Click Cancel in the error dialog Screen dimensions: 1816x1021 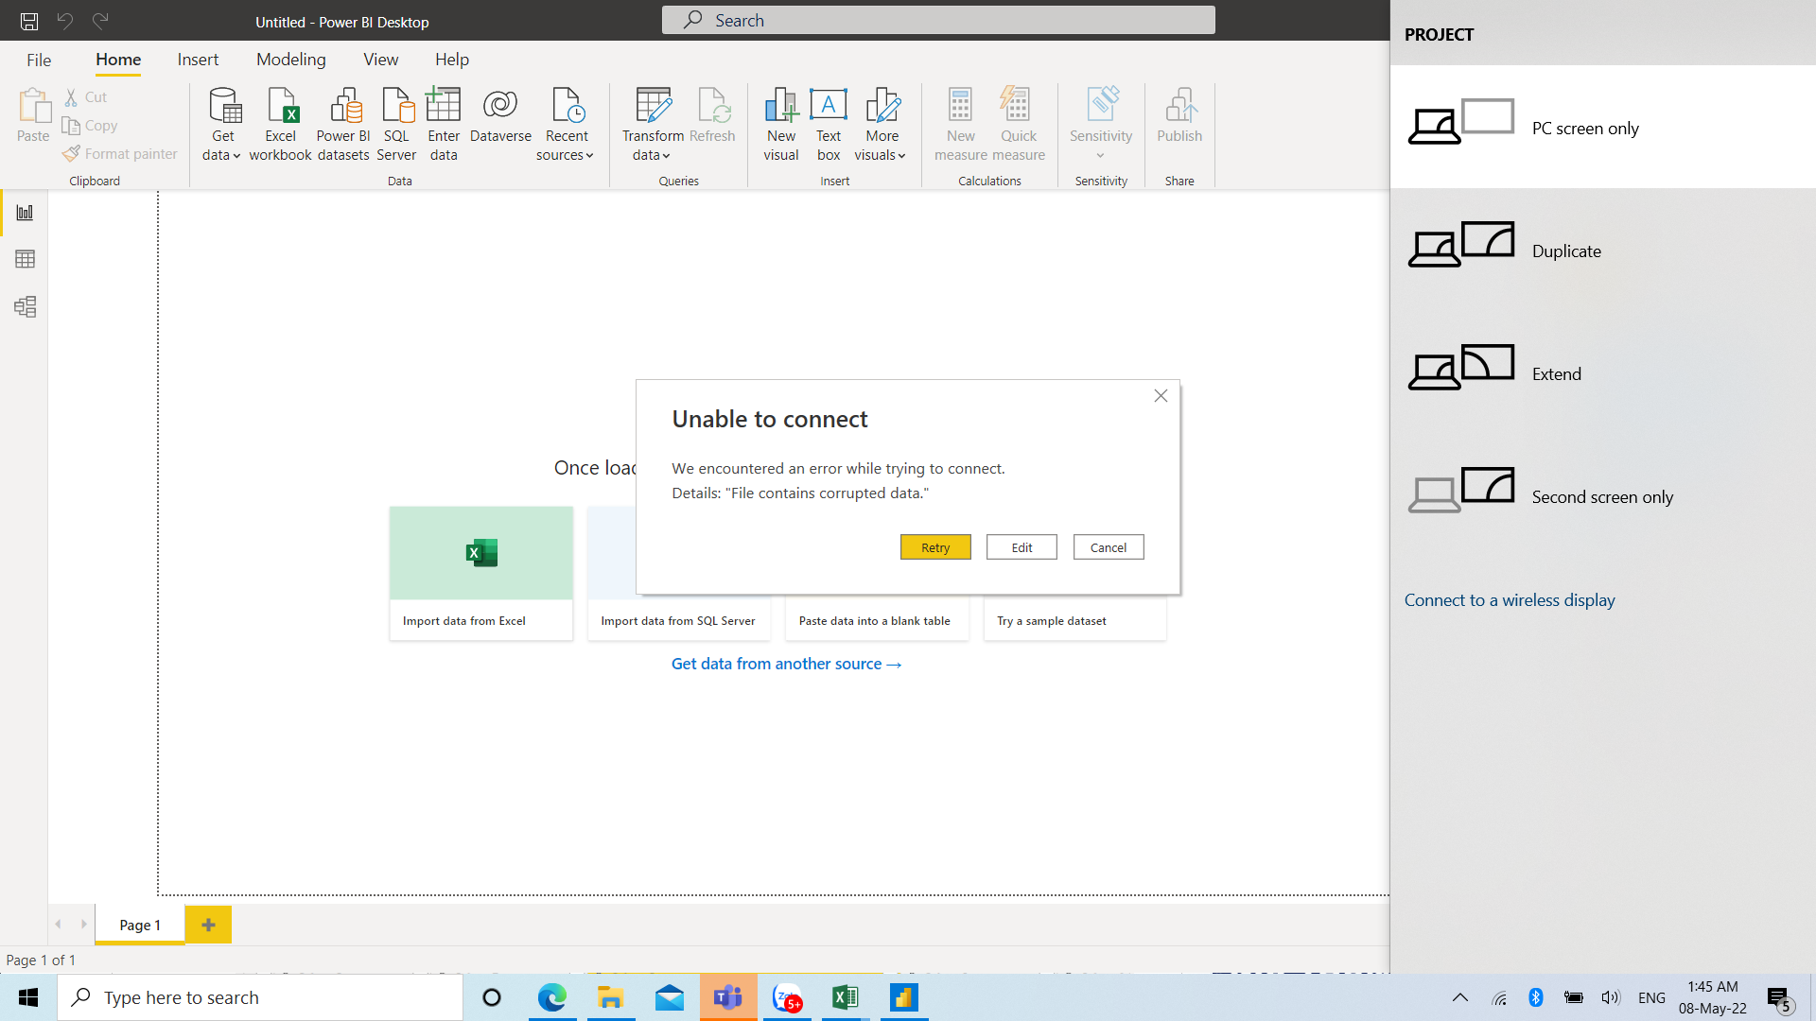point(1109,547)
